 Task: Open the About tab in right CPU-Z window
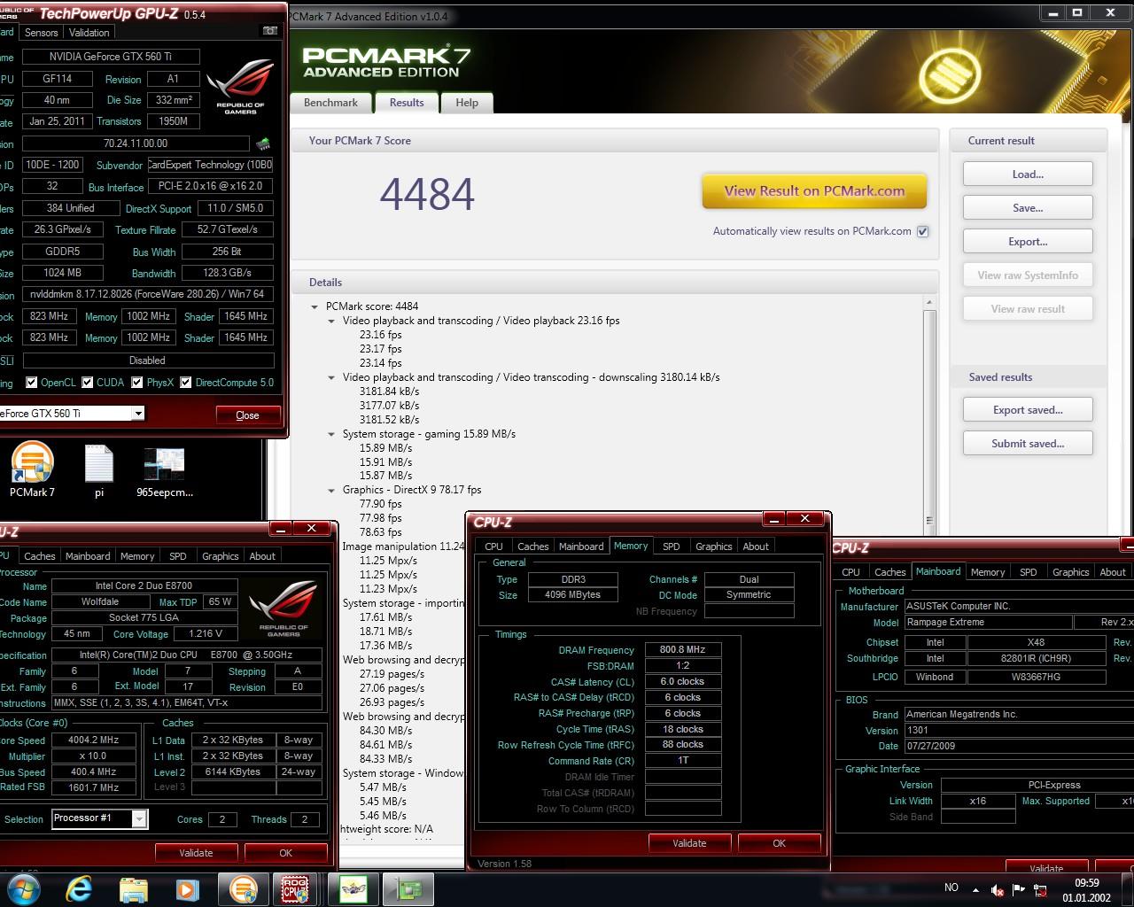tap(1113, 572)
